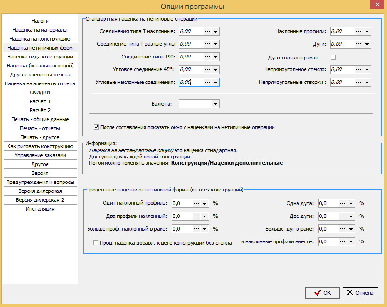Expand dropdown arrow for Соединение типа Т90
This screenshot has height=307, width=387.
[x=215, y=57]
